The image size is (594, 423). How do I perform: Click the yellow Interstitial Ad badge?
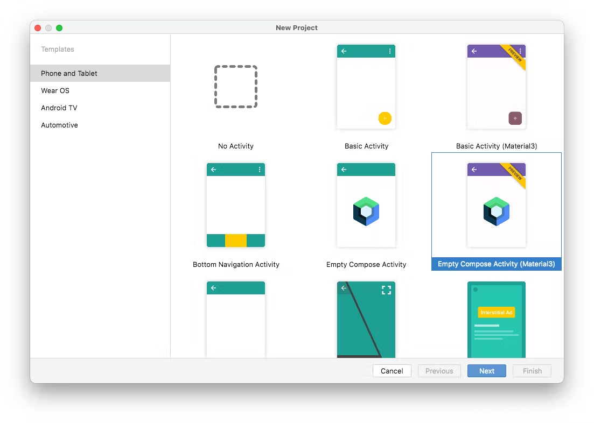coord(497,313)
